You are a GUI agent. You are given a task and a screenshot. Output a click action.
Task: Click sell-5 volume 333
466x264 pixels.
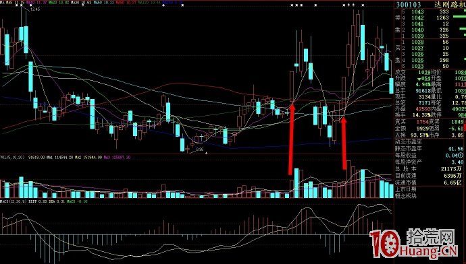coord(444,11)
